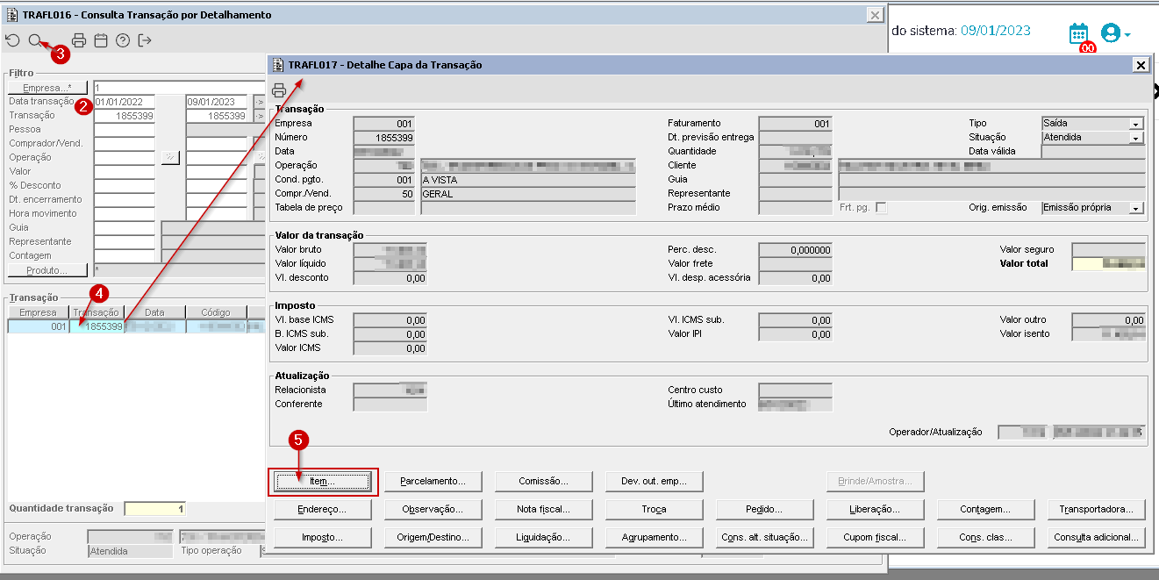Image resolution: width=1159 pixels, height=580 pixels.
Task: Click the TRAFL016 window title document icon
Action: point(12,15)
